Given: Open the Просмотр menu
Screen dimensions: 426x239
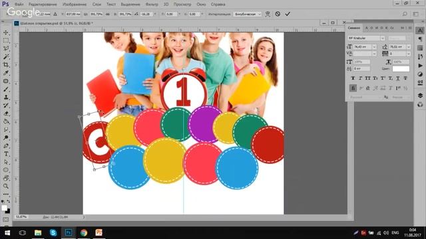Looking at the screenshot, I should tap(182, 5).
